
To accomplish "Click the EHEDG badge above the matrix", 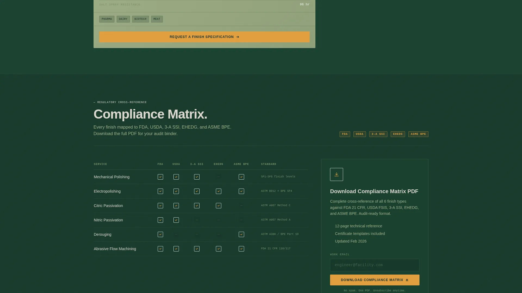I will click(x=398, y=134).
